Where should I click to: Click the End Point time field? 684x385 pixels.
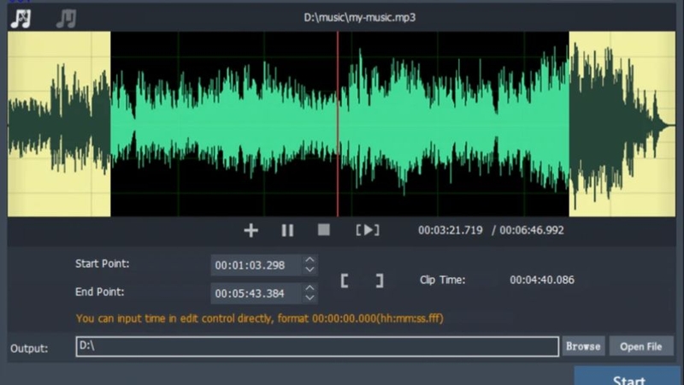click(x=256, y=293)
